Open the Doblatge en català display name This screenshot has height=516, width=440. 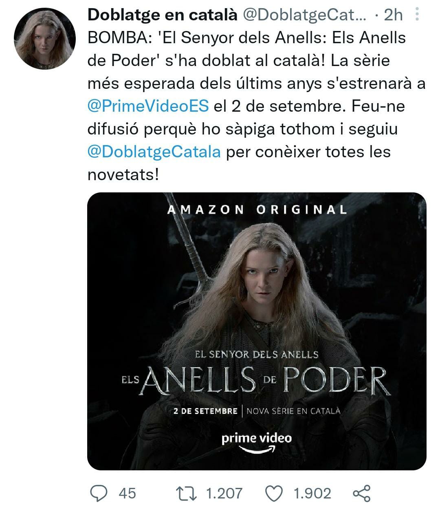tap(163, 15)
